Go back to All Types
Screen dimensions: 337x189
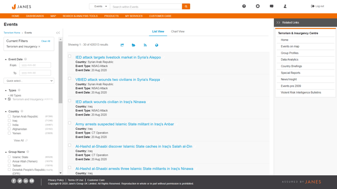coord(15,95)
